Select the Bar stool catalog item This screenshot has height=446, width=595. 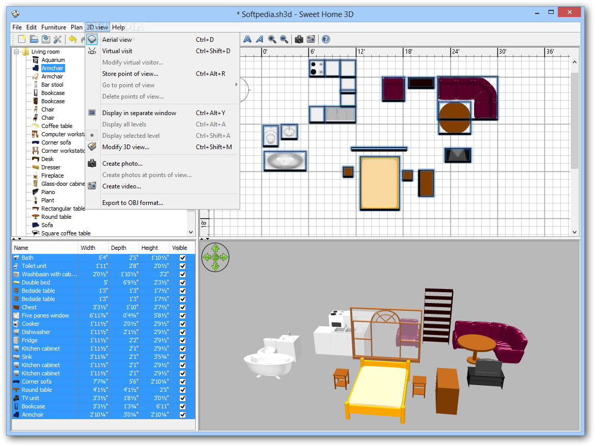point(52,85)
